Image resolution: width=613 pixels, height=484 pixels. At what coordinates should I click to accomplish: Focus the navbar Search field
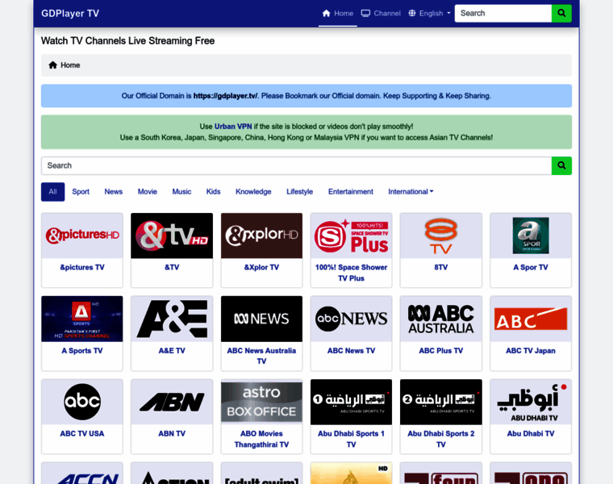(503, 13)
